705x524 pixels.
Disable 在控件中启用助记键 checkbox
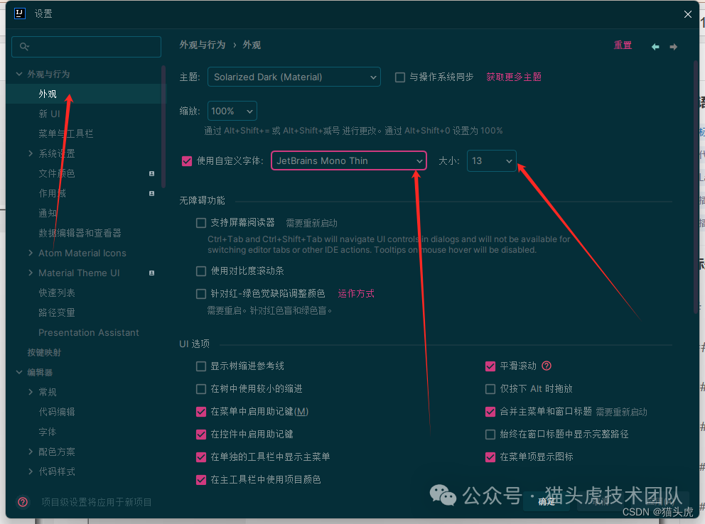point(201,435)
